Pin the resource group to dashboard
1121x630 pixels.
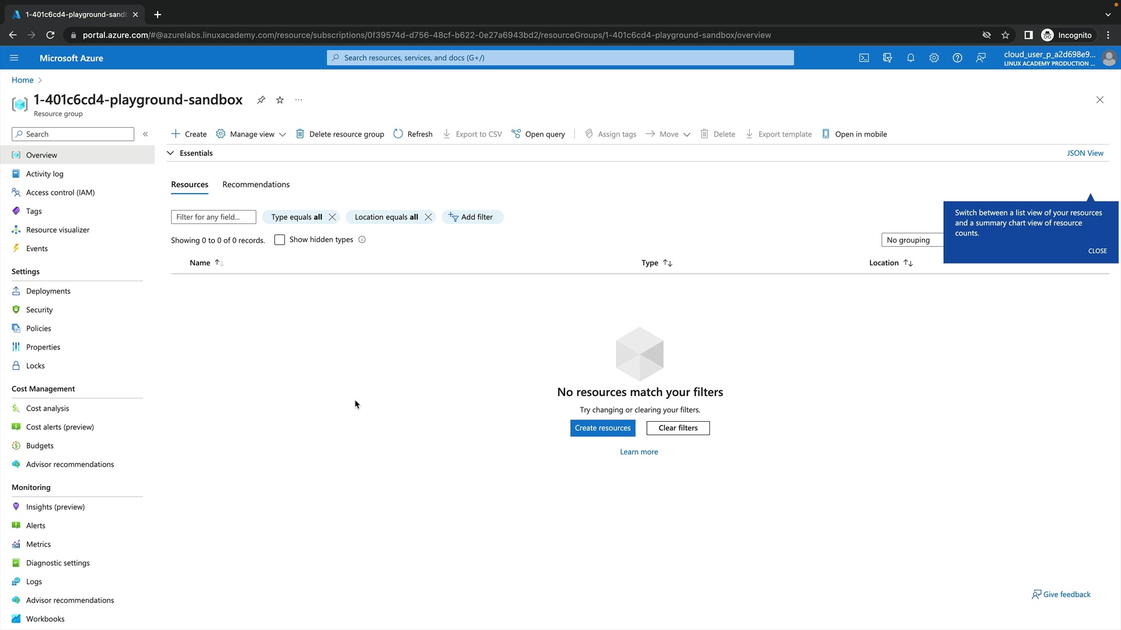point(261,100)
